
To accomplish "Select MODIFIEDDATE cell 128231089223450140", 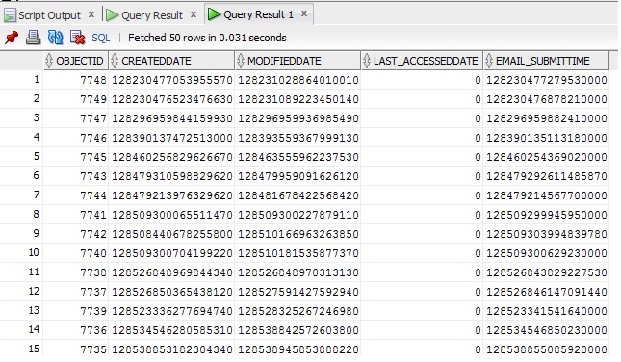I will pos(298,99).
